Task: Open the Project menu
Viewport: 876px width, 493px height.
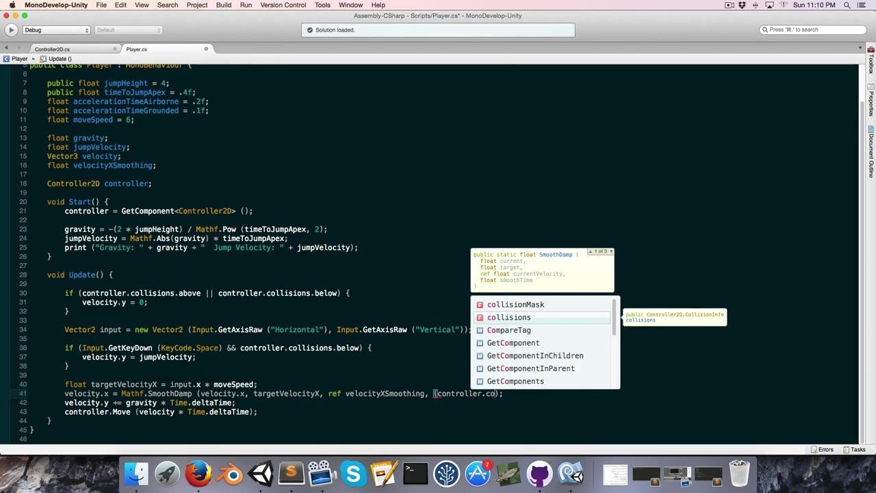Action: (x=197, y=5)
